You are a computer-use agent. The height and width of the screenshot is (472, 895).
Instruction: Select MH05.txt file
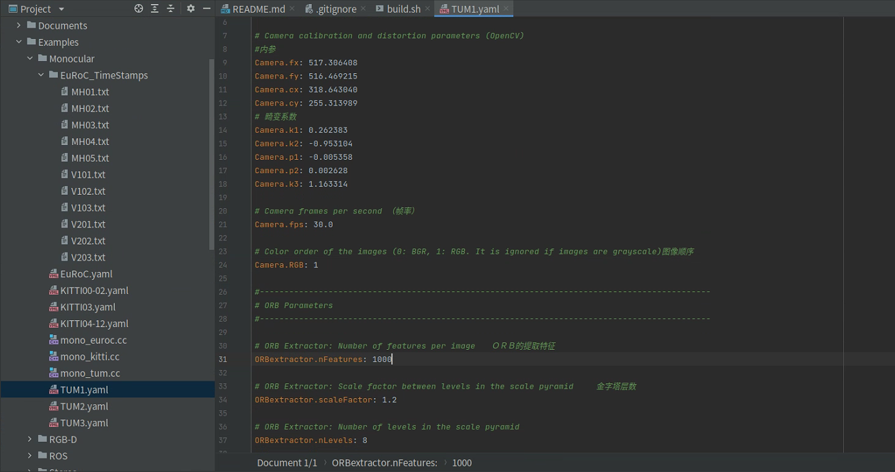(x=90, y=158)
